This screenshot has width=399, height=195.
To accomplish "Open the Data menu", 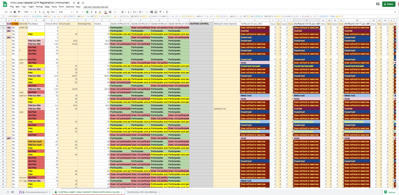I will pos(47,7).
